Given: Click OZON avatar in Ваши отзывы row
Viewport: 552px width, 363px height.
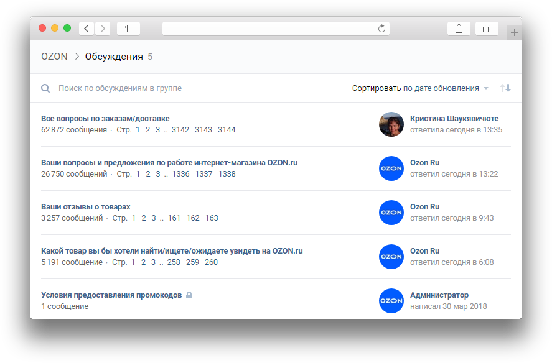Looking at the screenshot, I should click(x=391, y=213).
